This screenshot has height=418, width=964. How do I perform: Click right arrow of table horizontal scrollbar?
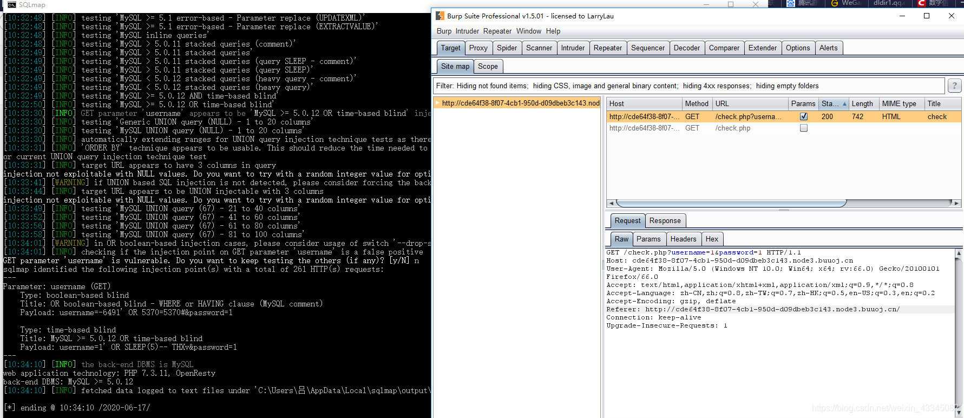click(956, 203)
